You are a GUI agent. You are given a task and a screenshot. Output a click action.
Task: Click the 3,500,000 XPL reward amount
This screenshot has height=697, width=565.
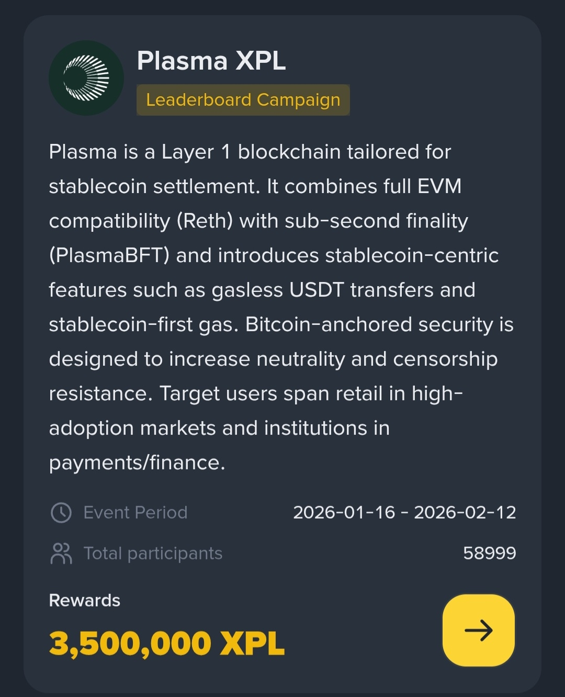167,643
